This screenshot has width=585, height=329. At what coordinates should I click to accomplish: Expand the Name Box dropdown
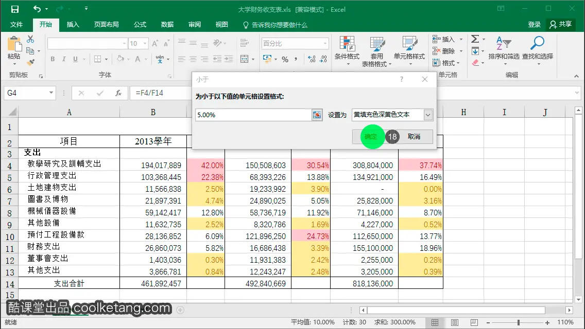click(x=51, y=93)
